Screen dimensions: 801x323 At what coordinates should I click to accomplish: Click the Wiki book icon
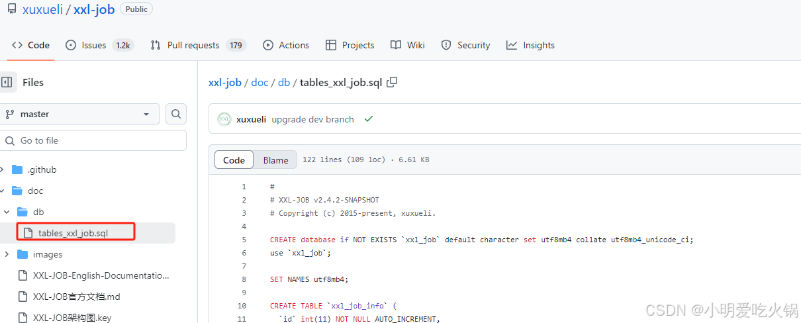[396, 45]
